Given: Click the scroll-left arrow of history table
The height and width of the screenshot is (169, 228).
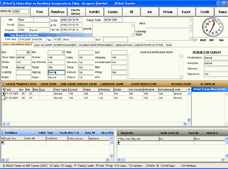Looking at the screenshot, I should (x=4, y=124).
